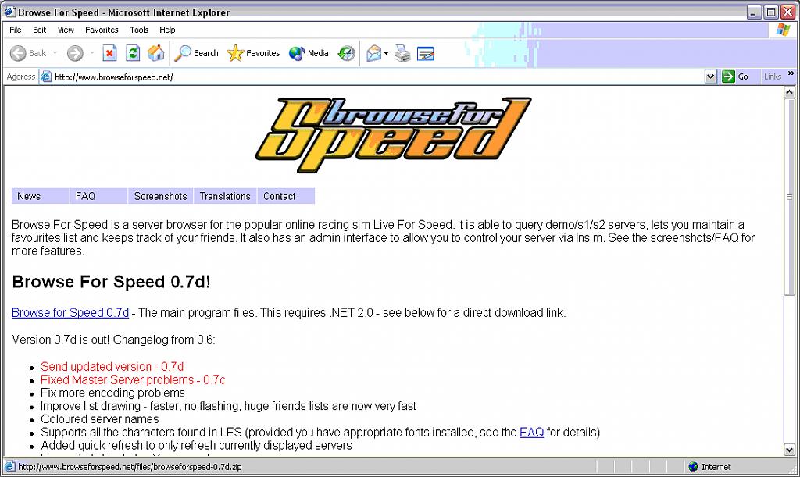
Task: Click the status bar page icon
Action: pyautogui.click(x=9, y=467)
